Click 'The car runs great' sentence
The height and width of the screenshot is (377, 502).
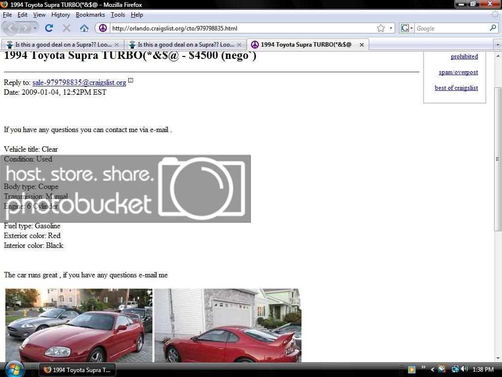click(86, 275)
